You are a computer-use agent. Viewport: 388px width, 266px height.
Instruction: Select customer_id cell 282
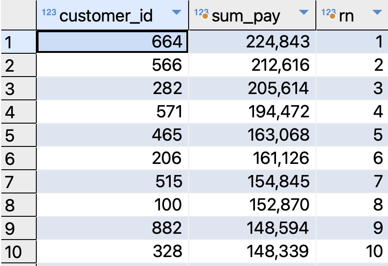pos(112,88)
